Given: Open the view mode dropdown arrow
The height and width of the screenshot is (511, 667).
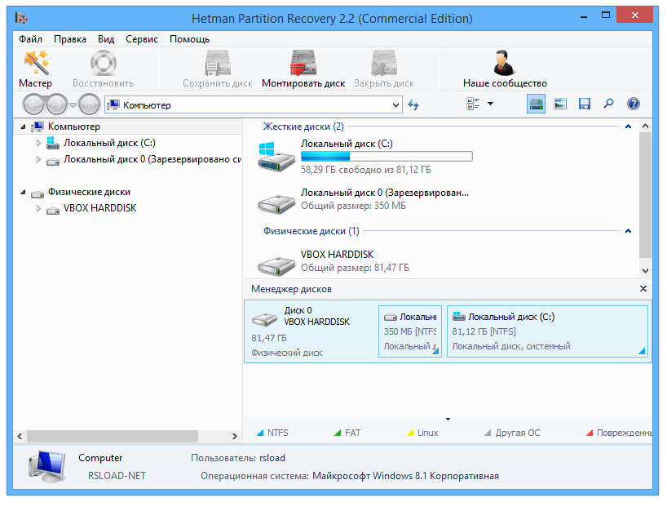Looking at the screenshot, I should [x=491, y=104].
